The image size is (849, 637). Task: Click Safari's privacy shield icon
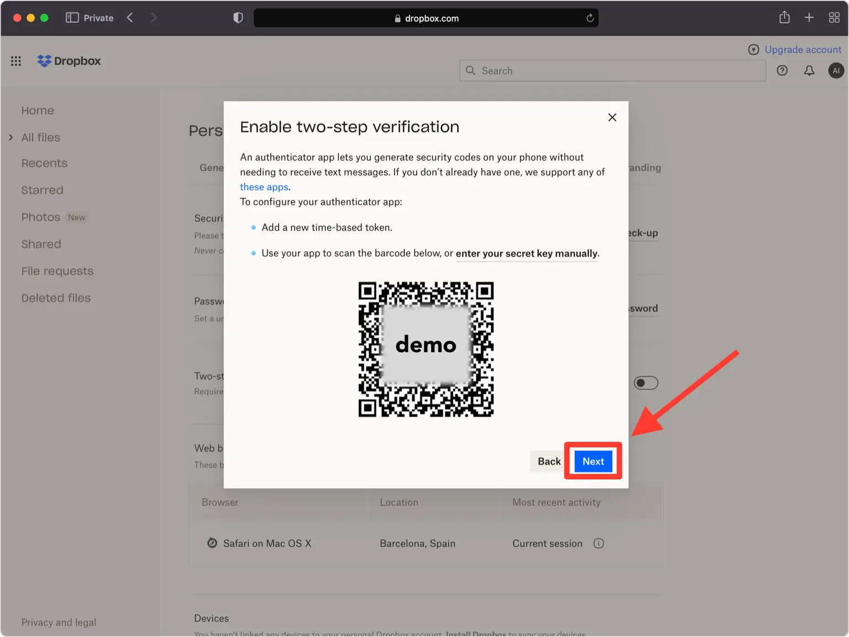(238, 18)
